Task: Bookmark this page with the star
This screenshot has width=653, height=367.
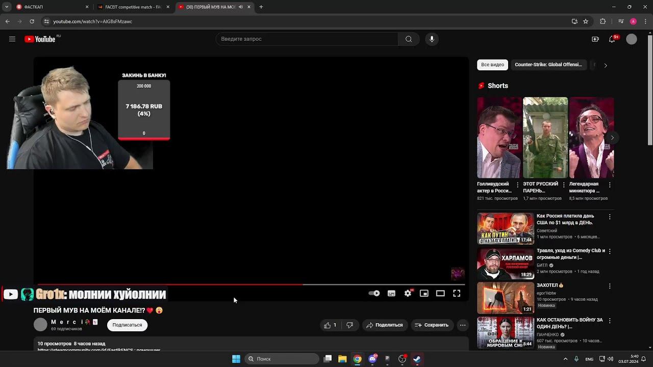Action: (586, 21)
